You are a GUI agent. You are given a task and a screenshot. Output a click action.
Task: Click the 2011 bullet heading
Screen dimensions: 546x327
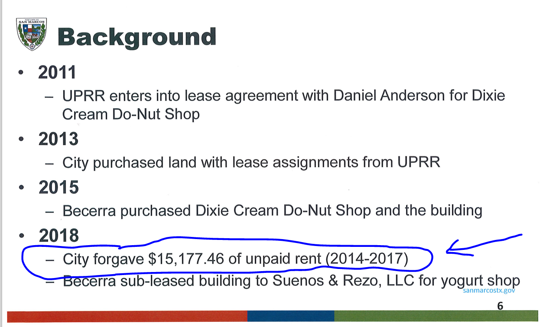coord(57,72)
